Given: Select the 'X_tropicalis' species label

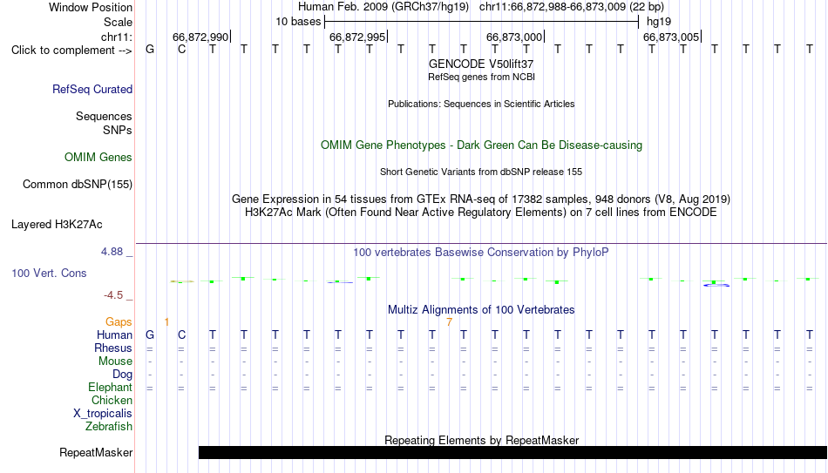Looking at the screenshot, I should coord(103,414).
